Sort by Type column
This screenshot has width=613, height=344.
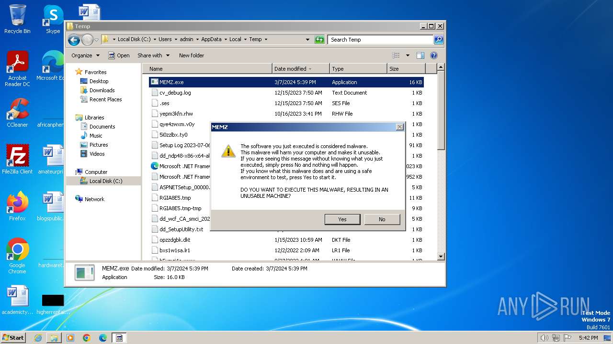point(358,69)
